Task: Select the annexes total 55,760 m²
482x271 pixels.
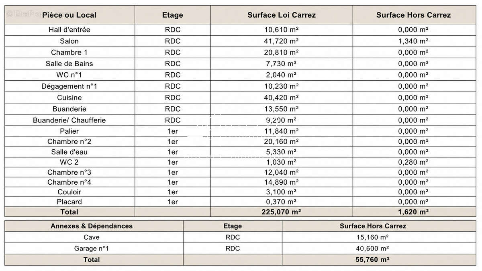Action: pos(373,260)
